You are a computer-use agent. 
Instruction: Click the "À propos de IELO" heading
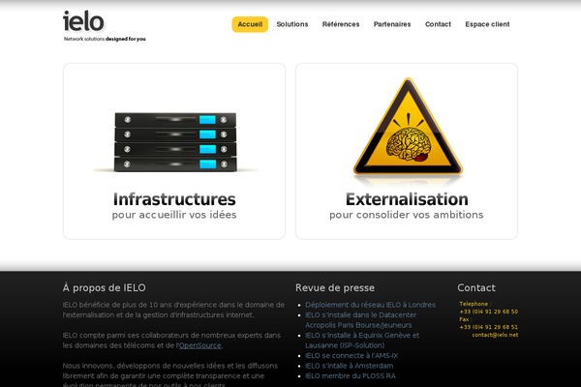105,287
